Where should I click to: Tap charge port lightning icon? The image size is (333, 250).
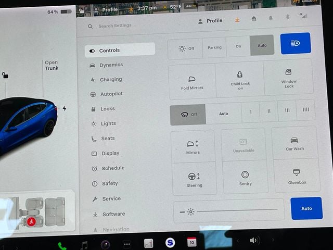(65, 109)
